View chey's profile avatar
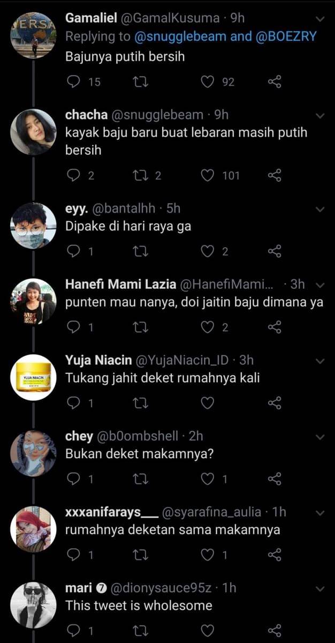 [x=33, y=453]
